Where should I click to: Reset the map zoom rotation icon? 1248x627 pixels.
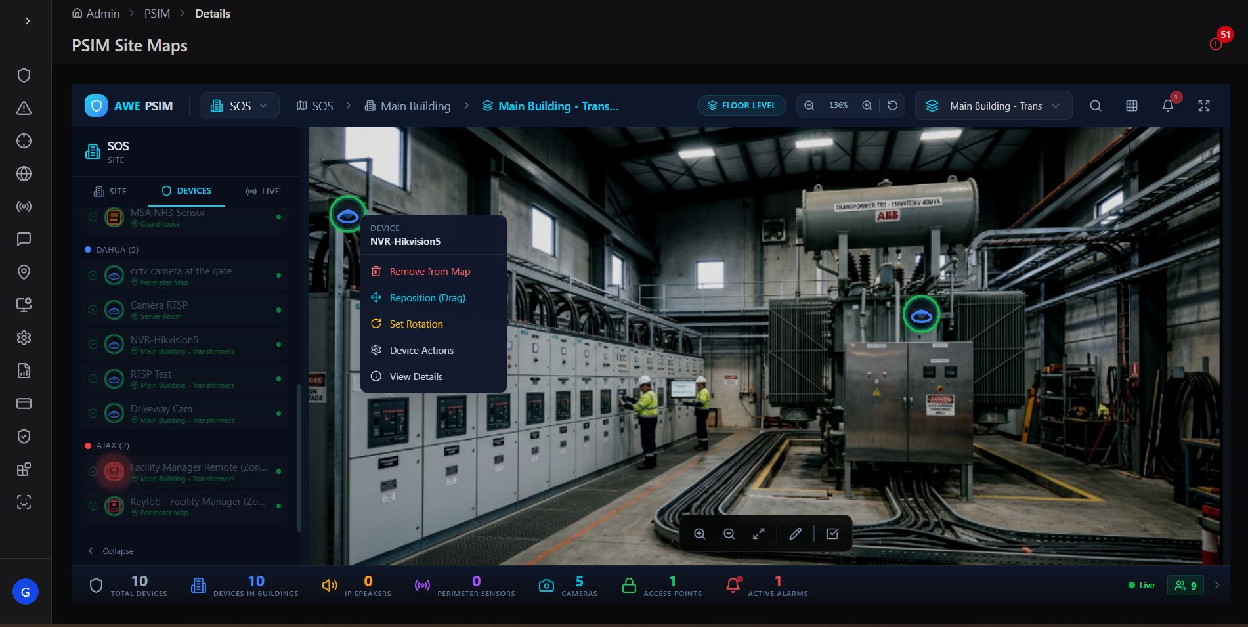(893, 106)
